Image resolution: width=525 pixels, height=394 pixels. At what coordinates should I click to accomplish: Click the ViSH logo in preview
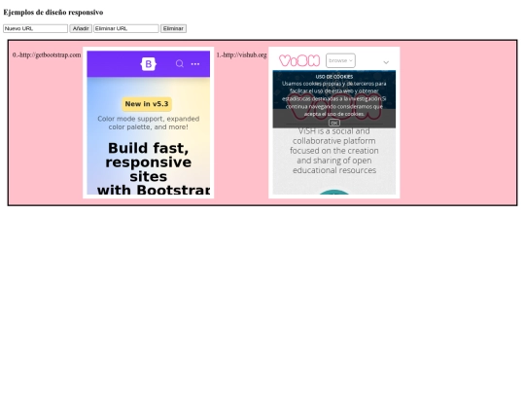click(x=299, y=60)
